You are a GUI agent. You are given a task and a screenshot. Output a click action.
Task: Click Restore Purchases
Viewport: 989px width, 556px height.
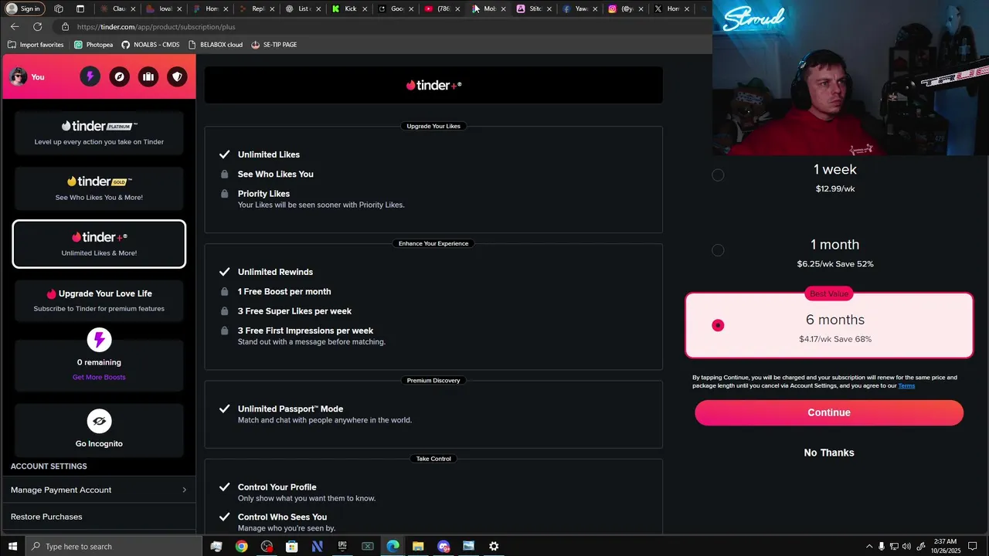(x=46, y=517)
